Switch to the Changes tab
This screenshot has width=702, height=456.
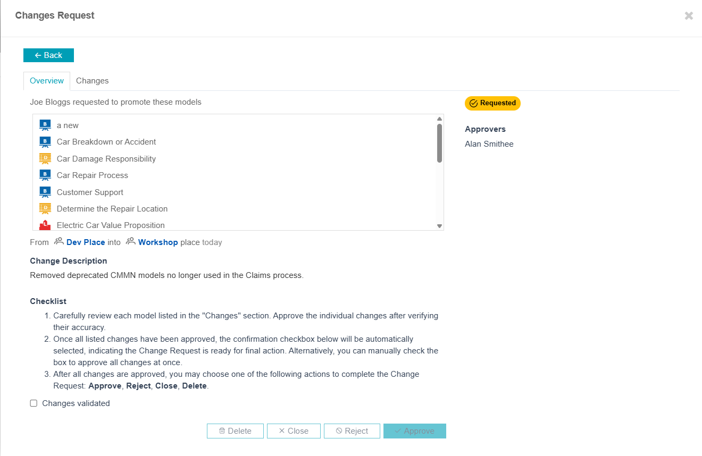[x=92, y=81]
